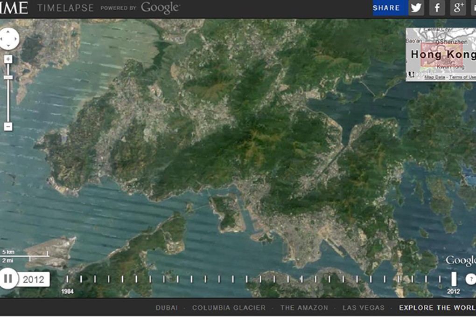This screenshot has width=476, height=317.
Task: Share the timelapse on Google+
Action: coord(457,7)
